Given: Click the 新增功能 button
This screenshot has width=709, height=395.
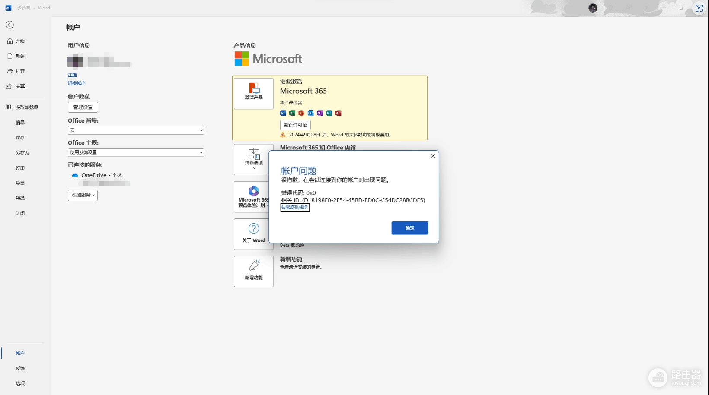Looking at the screenshot, I should [254, 271].
